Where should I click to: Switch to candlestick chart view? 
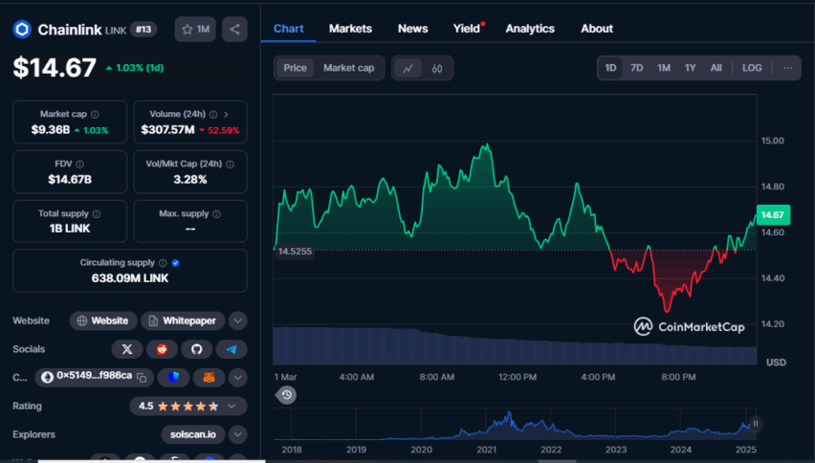437,68
